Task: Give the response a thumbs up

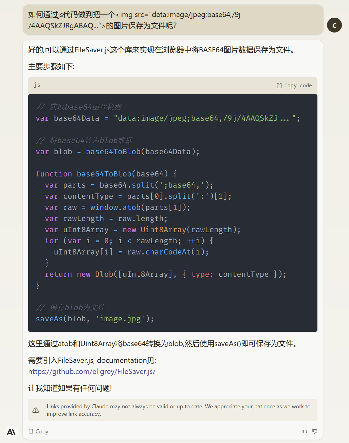Action: pos(304,431)
